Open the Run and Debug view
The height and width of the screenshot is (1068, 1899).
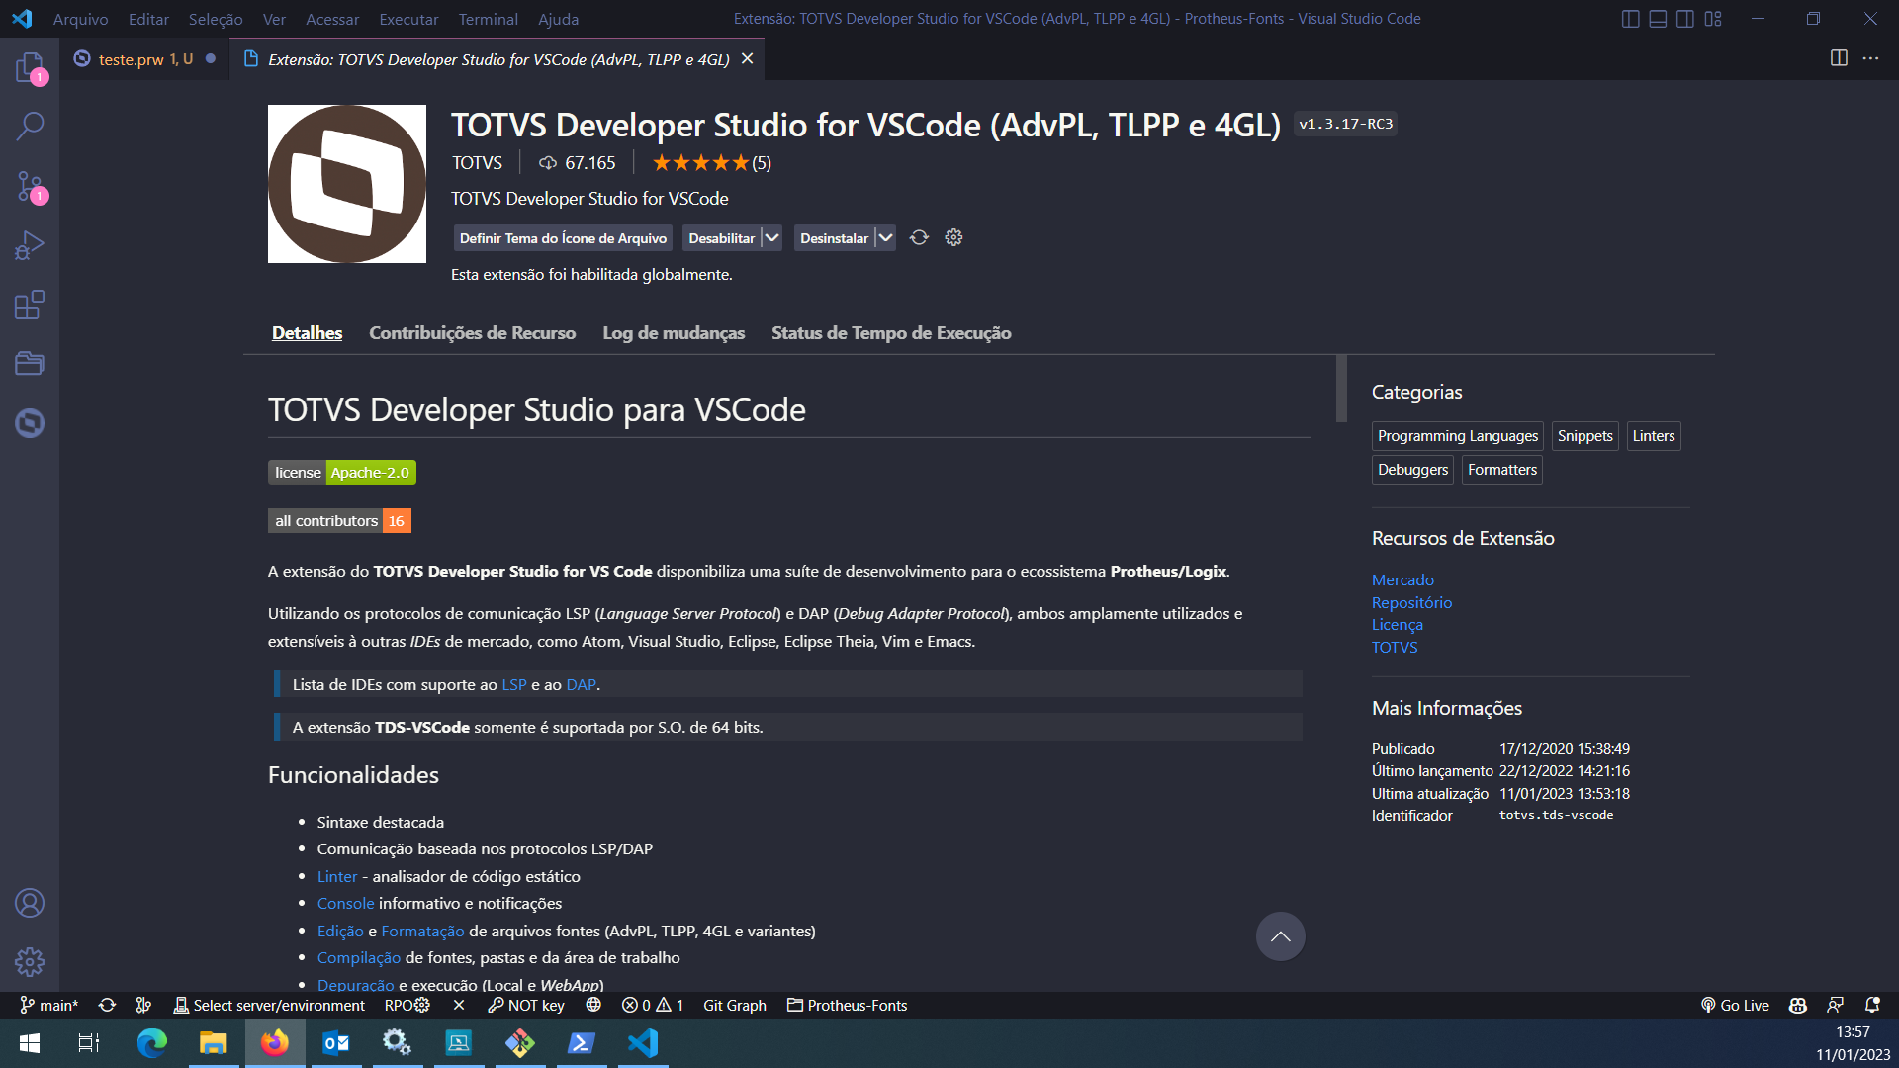(29, 244)
